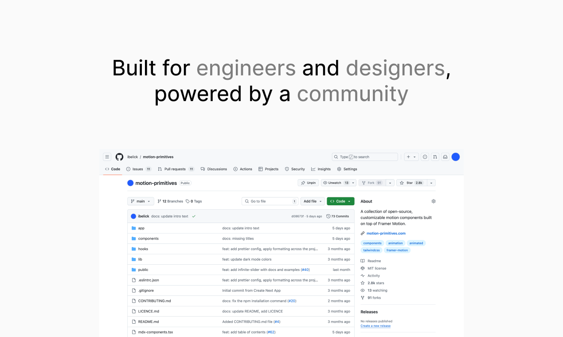This screenshot has height=337, width=563.
Task: Open the Actions tab
Action: 242,169
